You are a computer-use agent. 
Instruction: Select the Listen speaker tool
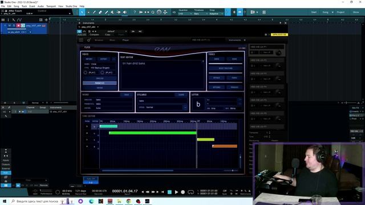point(125,12)
